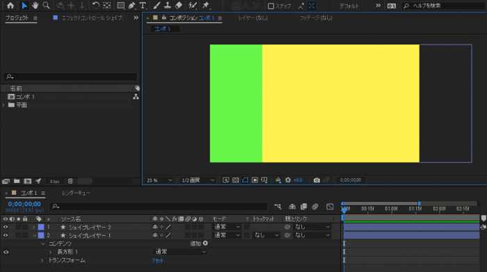
Task: Delete selected project item with trash icon
Action: point(70,181)
